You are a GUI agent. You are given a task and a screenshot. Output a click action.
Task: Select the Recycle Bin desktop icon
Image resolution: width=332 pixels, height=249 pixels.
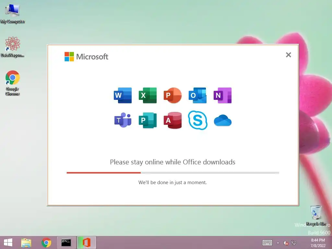[316, 215]
